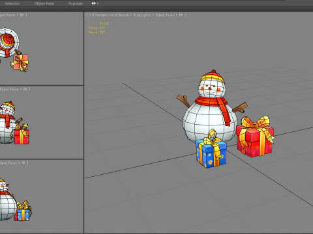Image resolution: width=313 pixels, height=234 pixels.
Task: Click the Polys statistic text
Action: pyautogui.click(x=97, y=28)
